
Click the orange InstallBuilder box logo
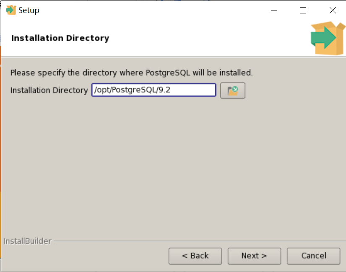[x=328, y=38]
